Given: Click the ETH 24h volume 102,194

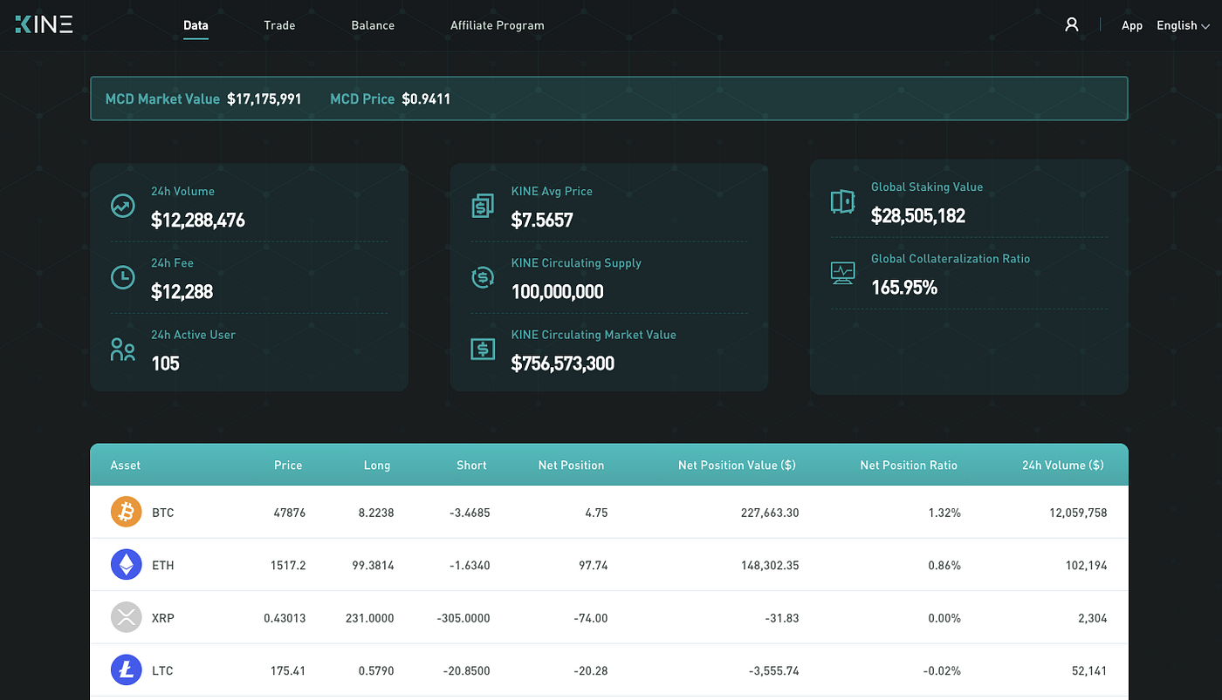Looking at the screenshot, I should [x=1085, y=565].
